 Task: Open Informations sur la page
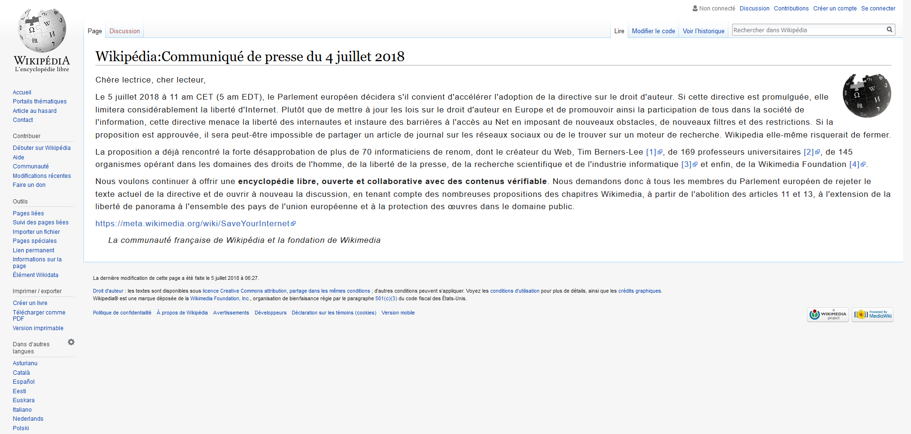click(x=37, y=263)
